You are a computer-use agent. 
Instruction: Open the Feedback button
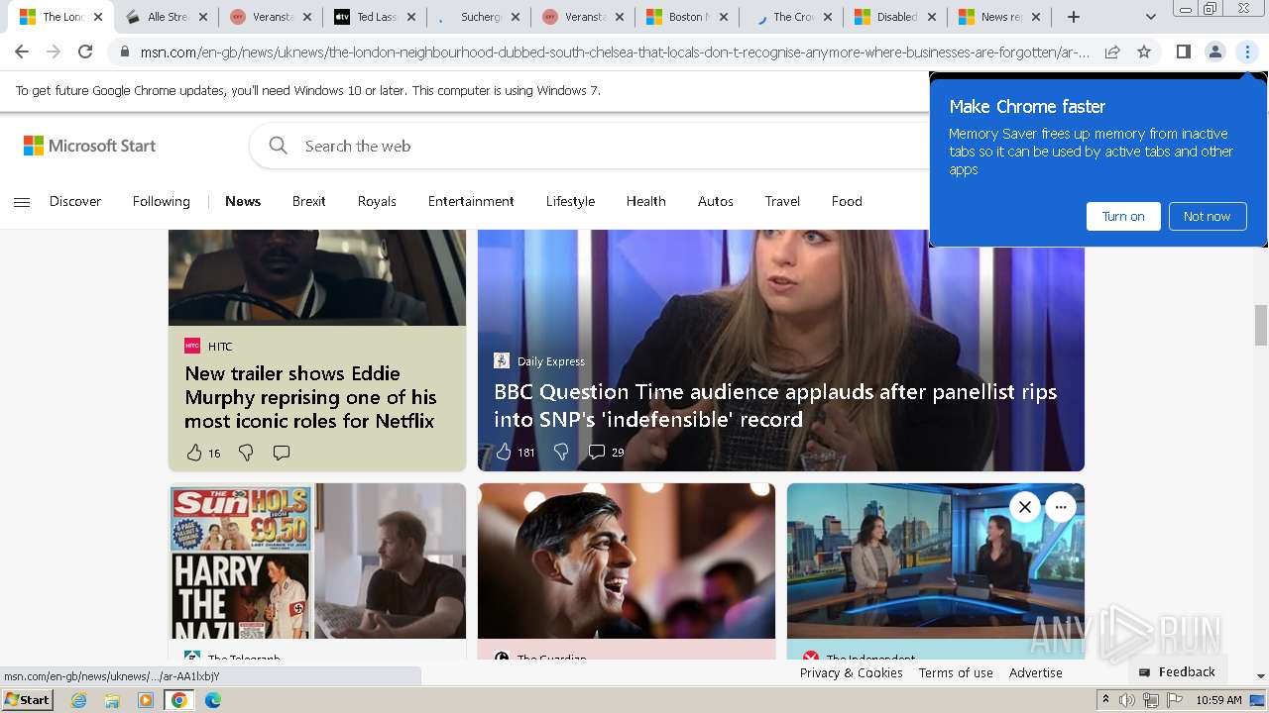(1177, 671)
